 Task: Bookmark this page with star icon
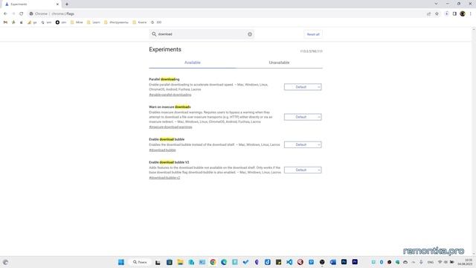pos(437,13)
